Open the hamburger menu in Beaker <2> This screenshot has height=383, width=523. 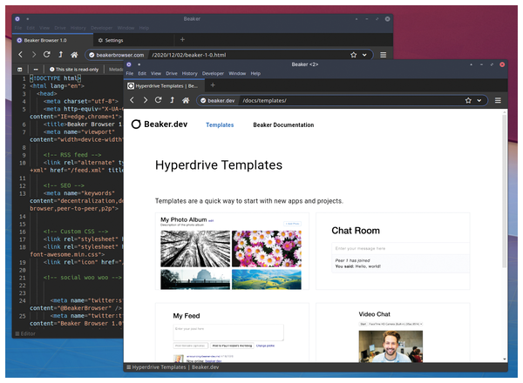[x=498, y=100]
